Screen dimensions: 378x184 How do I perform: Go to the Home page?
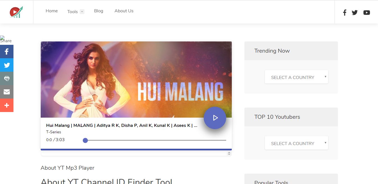pos(52,11)
